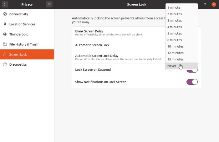Click the Automatic Screen Lock Delay label
Screen dimensions: 219x142
[97, 56]
